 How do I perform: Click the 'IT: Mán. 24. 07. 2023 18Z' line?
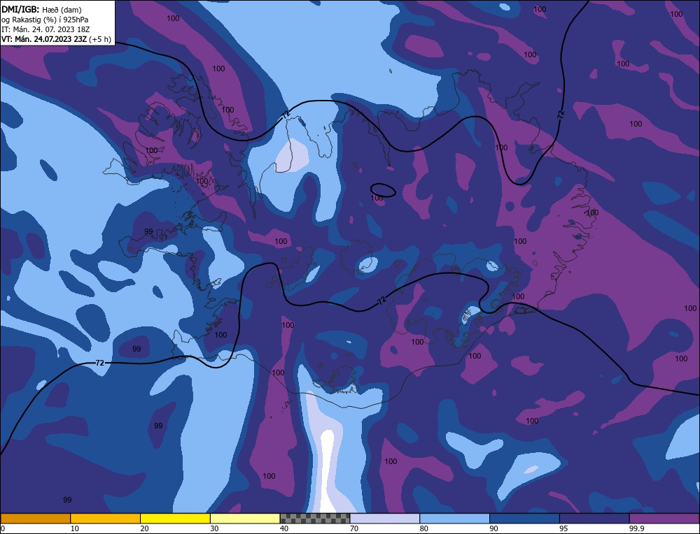46,29
